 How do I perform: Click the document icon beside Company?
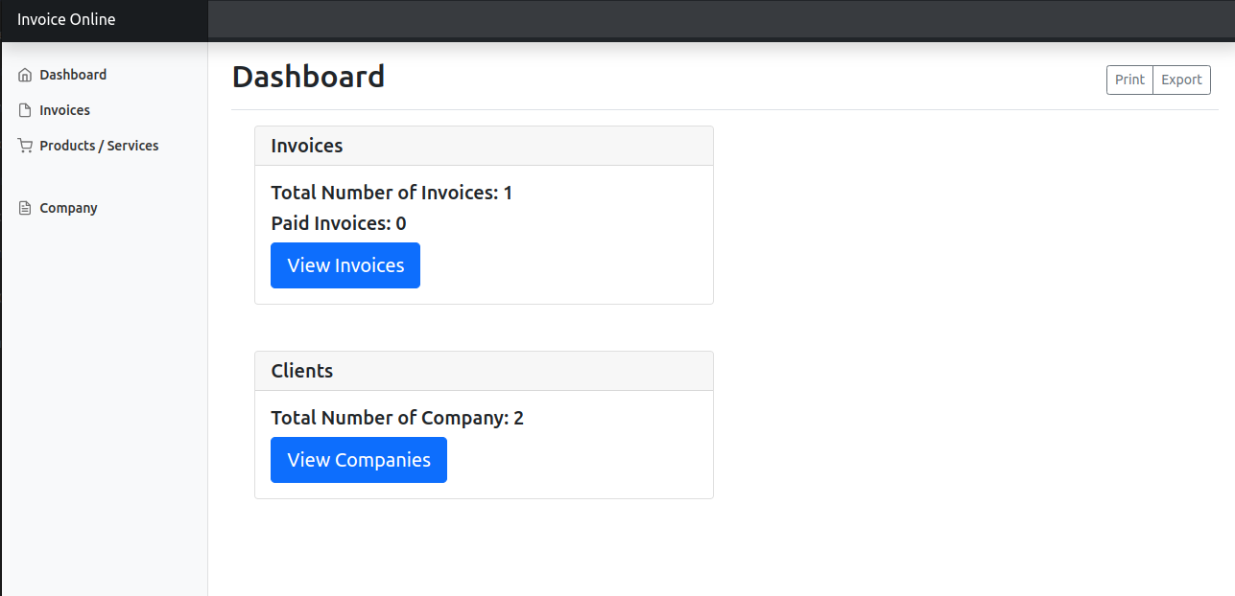point(25,208)
